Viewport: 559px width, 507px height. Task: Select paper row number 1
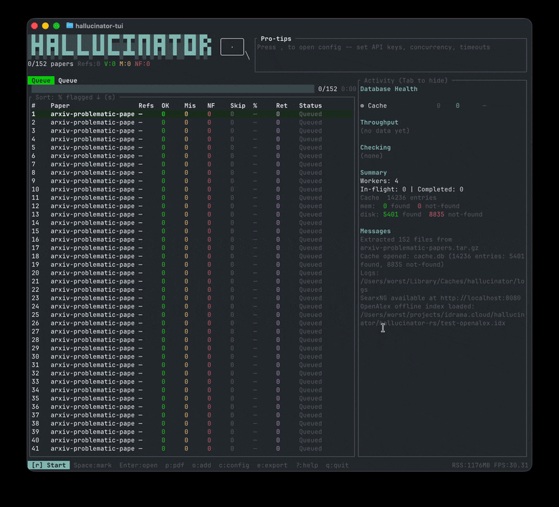click(x=192, y=114)
